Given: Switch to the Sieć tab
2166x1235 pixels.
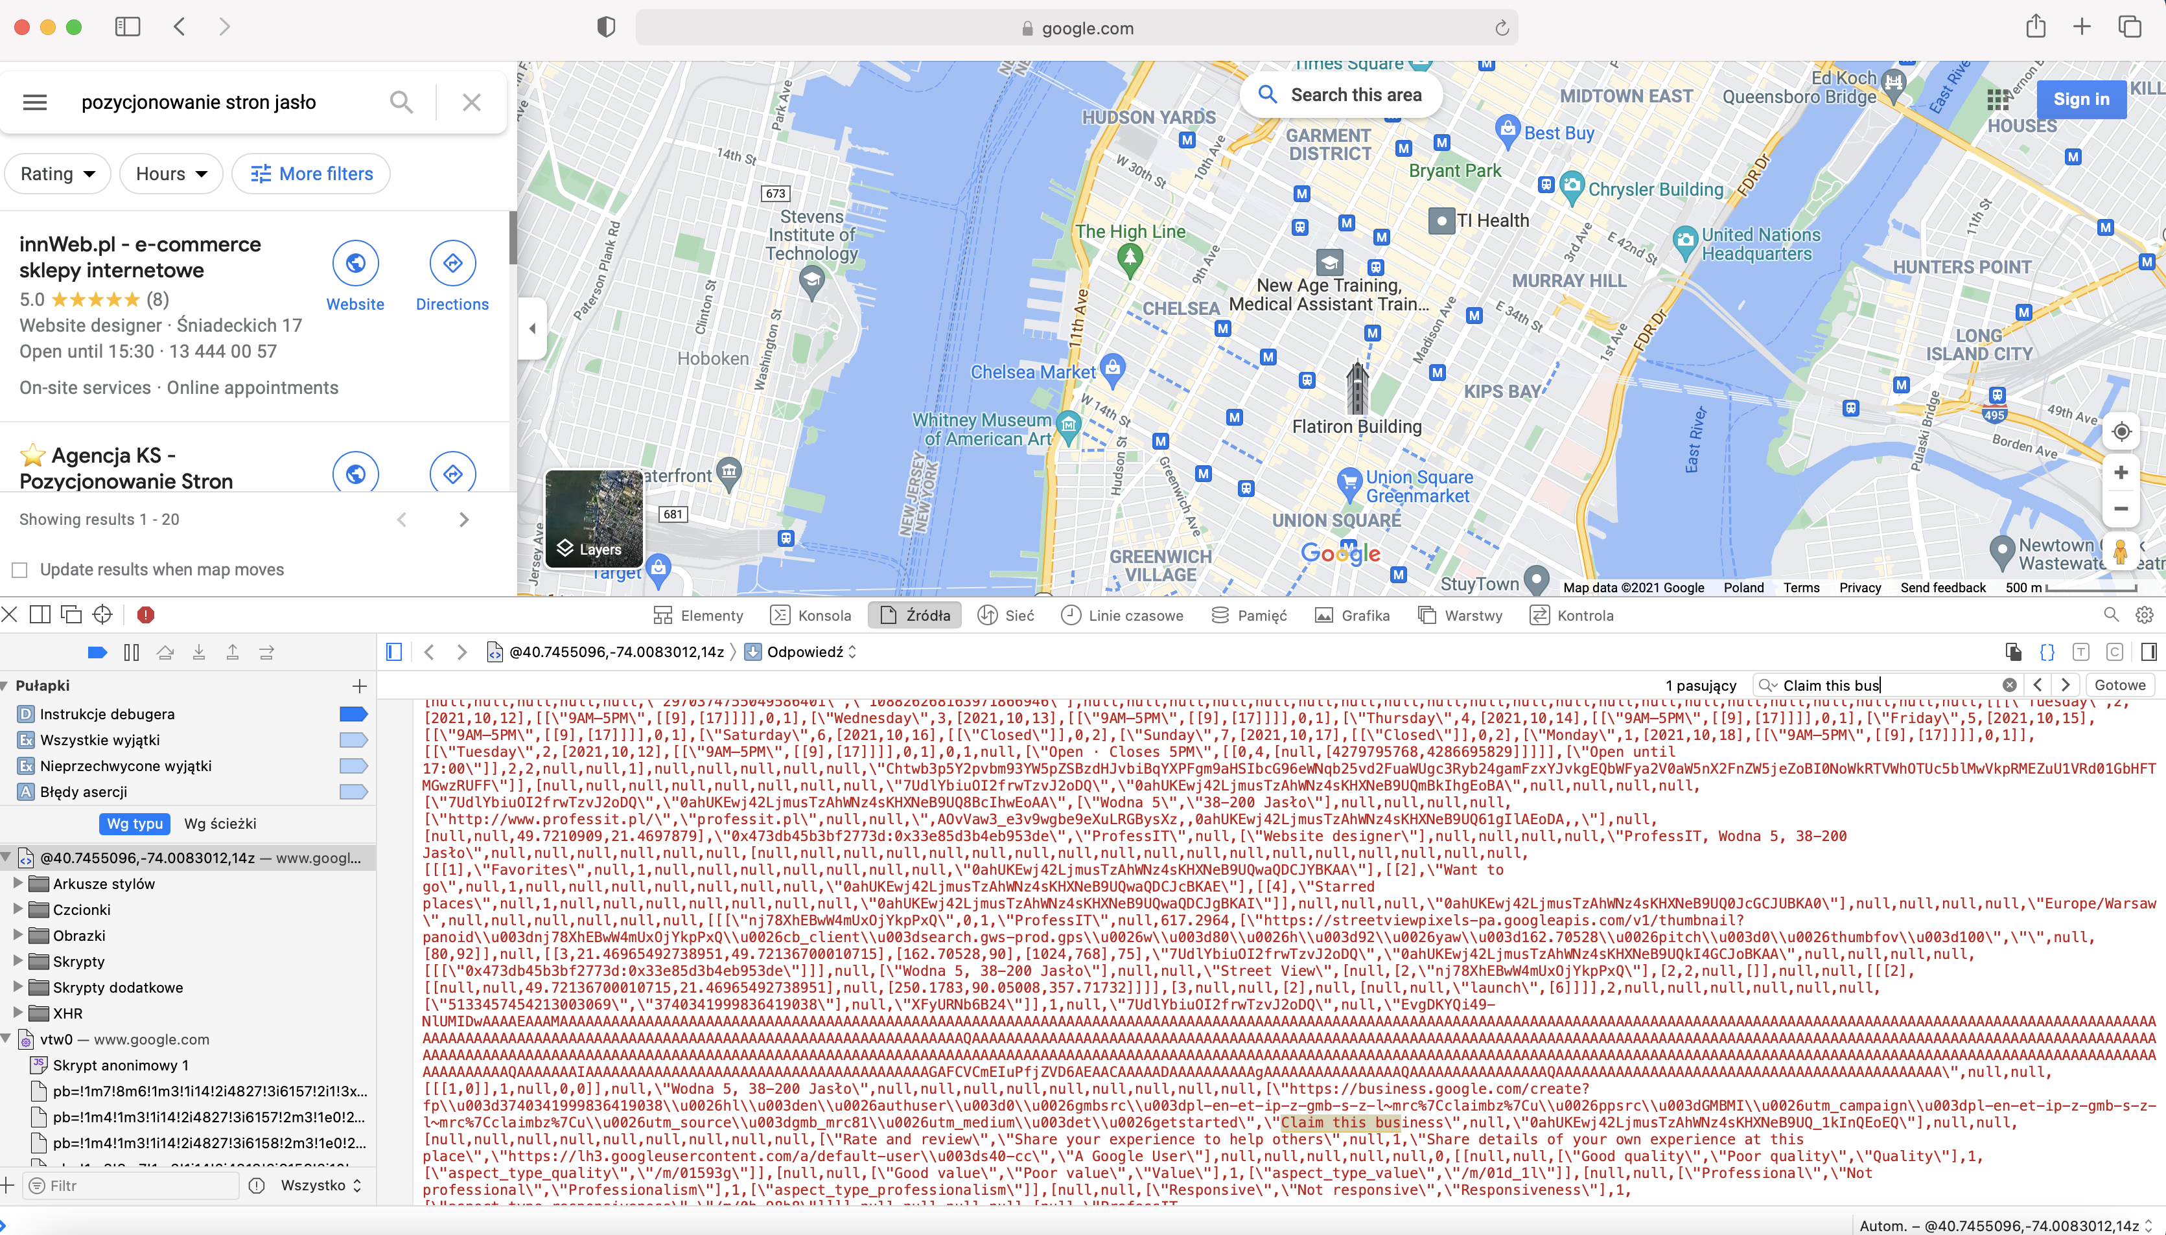Looking at the screenshot, I should click(1007, 615).
